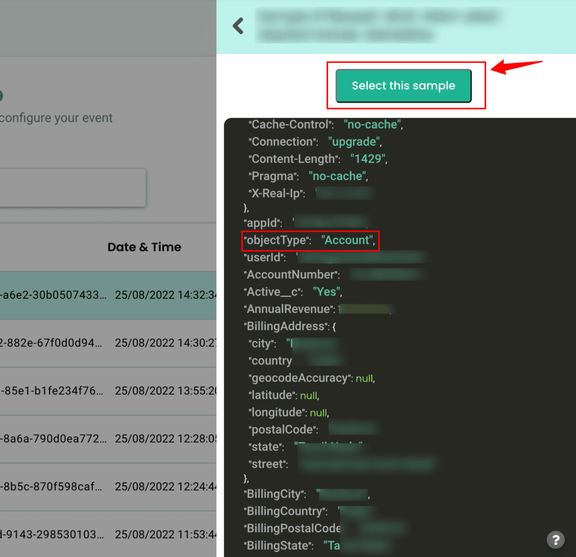Click the "Yes" value of Active__c
The image size is (576, 557).
tap(326, 292)
